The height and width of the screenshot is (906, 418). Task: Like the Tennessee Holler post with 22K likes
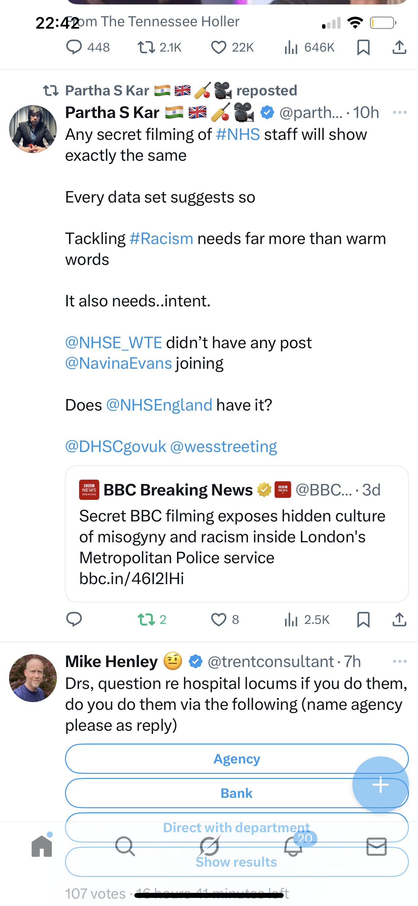[219, 48]
